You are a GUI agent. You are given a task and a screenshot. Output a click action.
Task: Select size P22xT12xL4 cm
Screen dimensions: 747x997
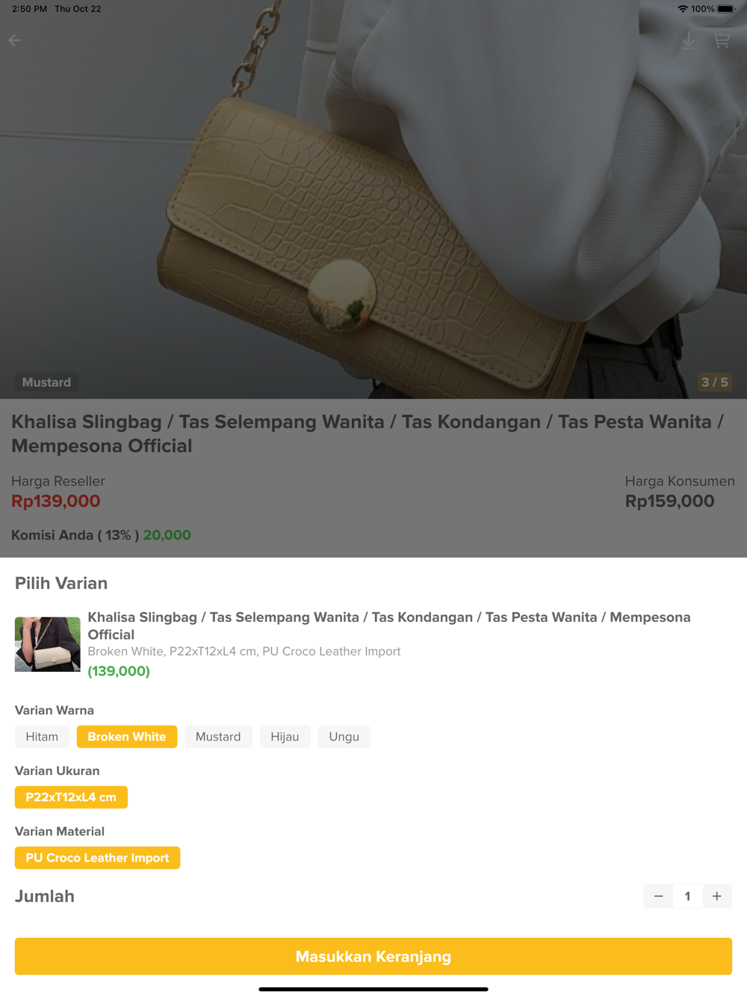(71, 797)
